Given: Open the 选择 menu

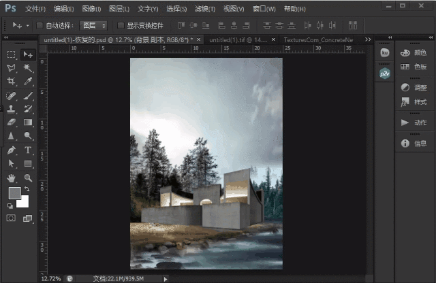Looking at the screenshot, I should pos(176,9).
